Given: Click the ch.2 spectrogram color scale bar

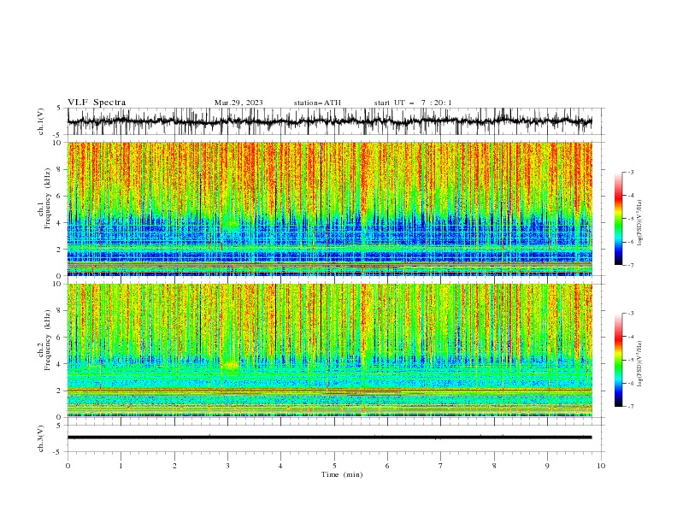Looking at the screenshot, I should 618,360.
